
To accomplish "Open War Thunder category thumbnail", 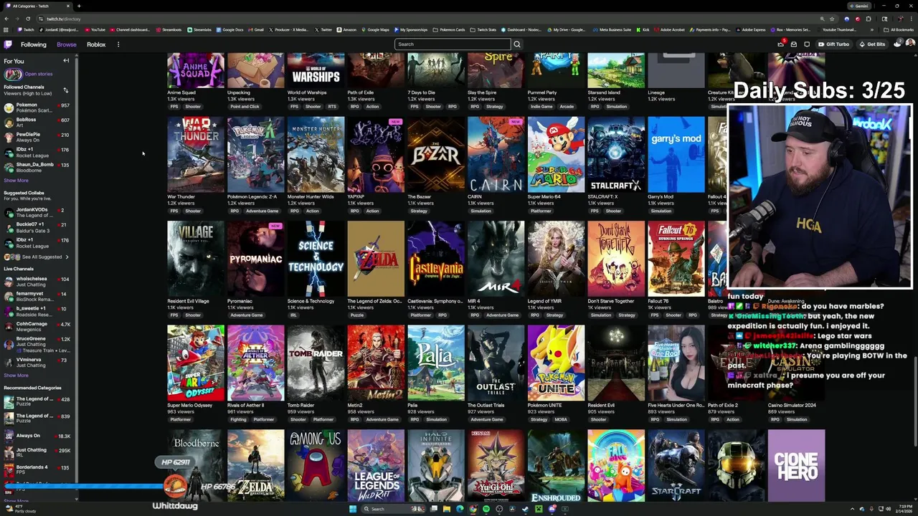I will pyautogui.click(x=196, y=154).
